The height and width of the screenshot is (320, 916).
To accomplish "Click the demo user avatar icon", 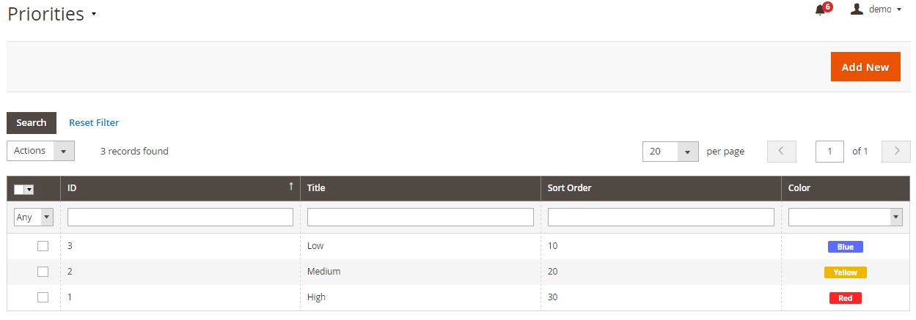I will pos(857,9).
